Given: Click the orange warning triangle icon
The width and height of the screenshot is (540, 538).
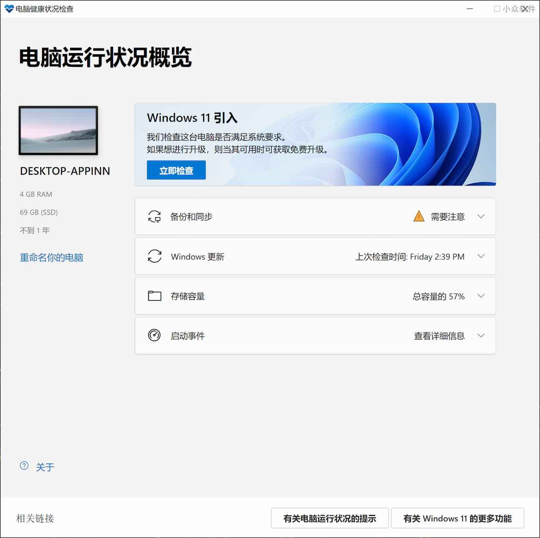Looking at the screenshot, I should pyautogui.click(x=419, y=216).
